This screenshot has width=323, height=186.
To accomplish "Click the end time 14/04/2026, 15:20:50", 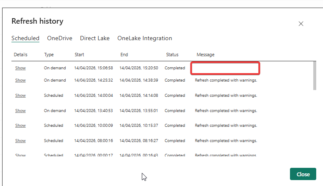I will 139,68.
